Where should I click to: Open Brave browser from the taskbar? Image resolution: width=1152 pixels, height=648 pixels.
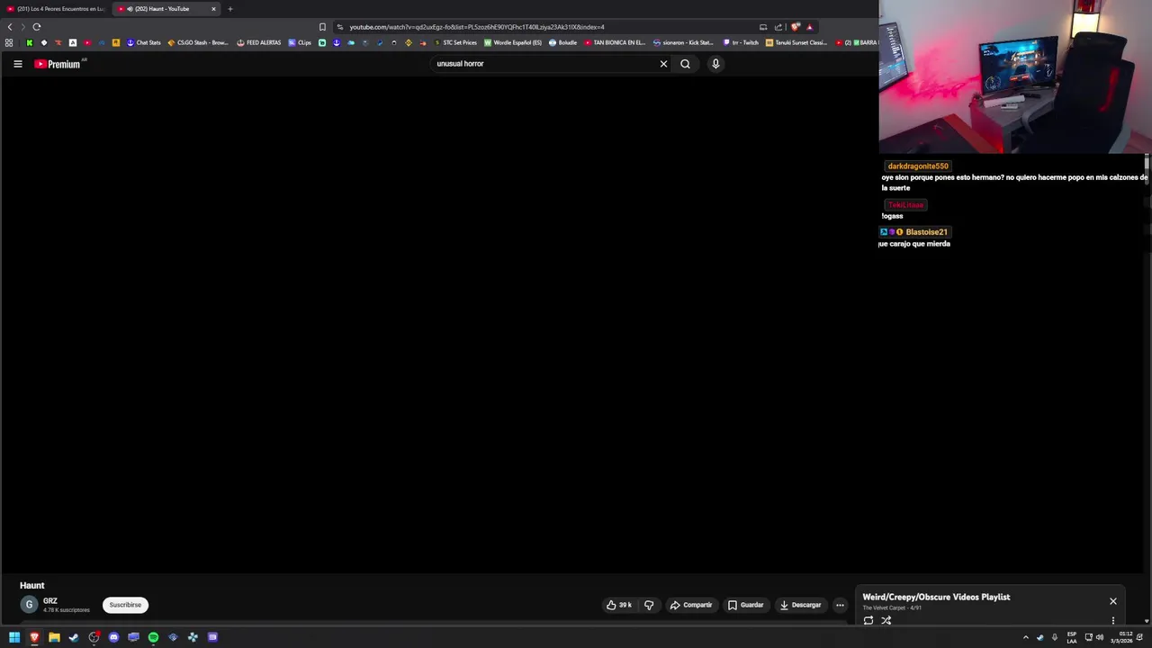coord(34,637)
